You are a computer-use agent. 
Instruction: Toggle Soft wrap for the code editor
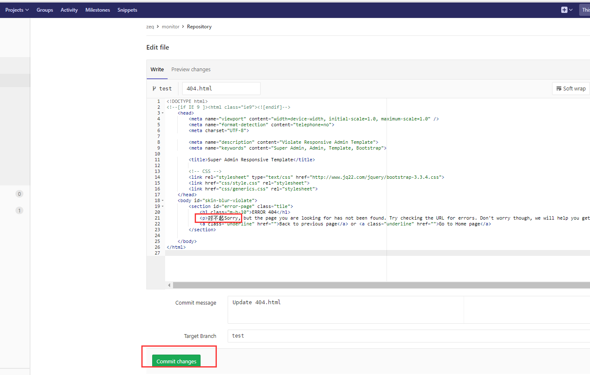[570, 88]
